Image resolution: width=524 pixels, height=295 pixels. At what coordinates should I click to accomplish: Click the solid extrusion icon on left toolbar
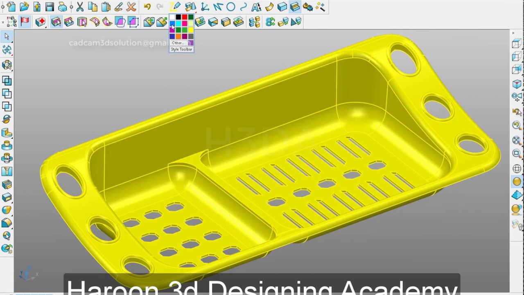pos(7,133)
